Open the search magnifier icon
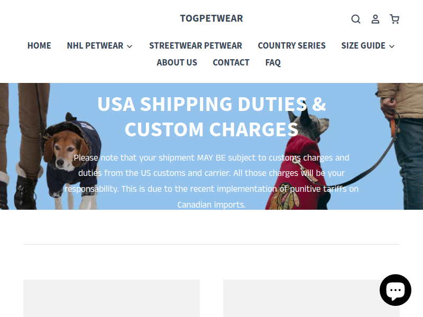This screenshot has height=317, width=423. click(x=355, y=19)
